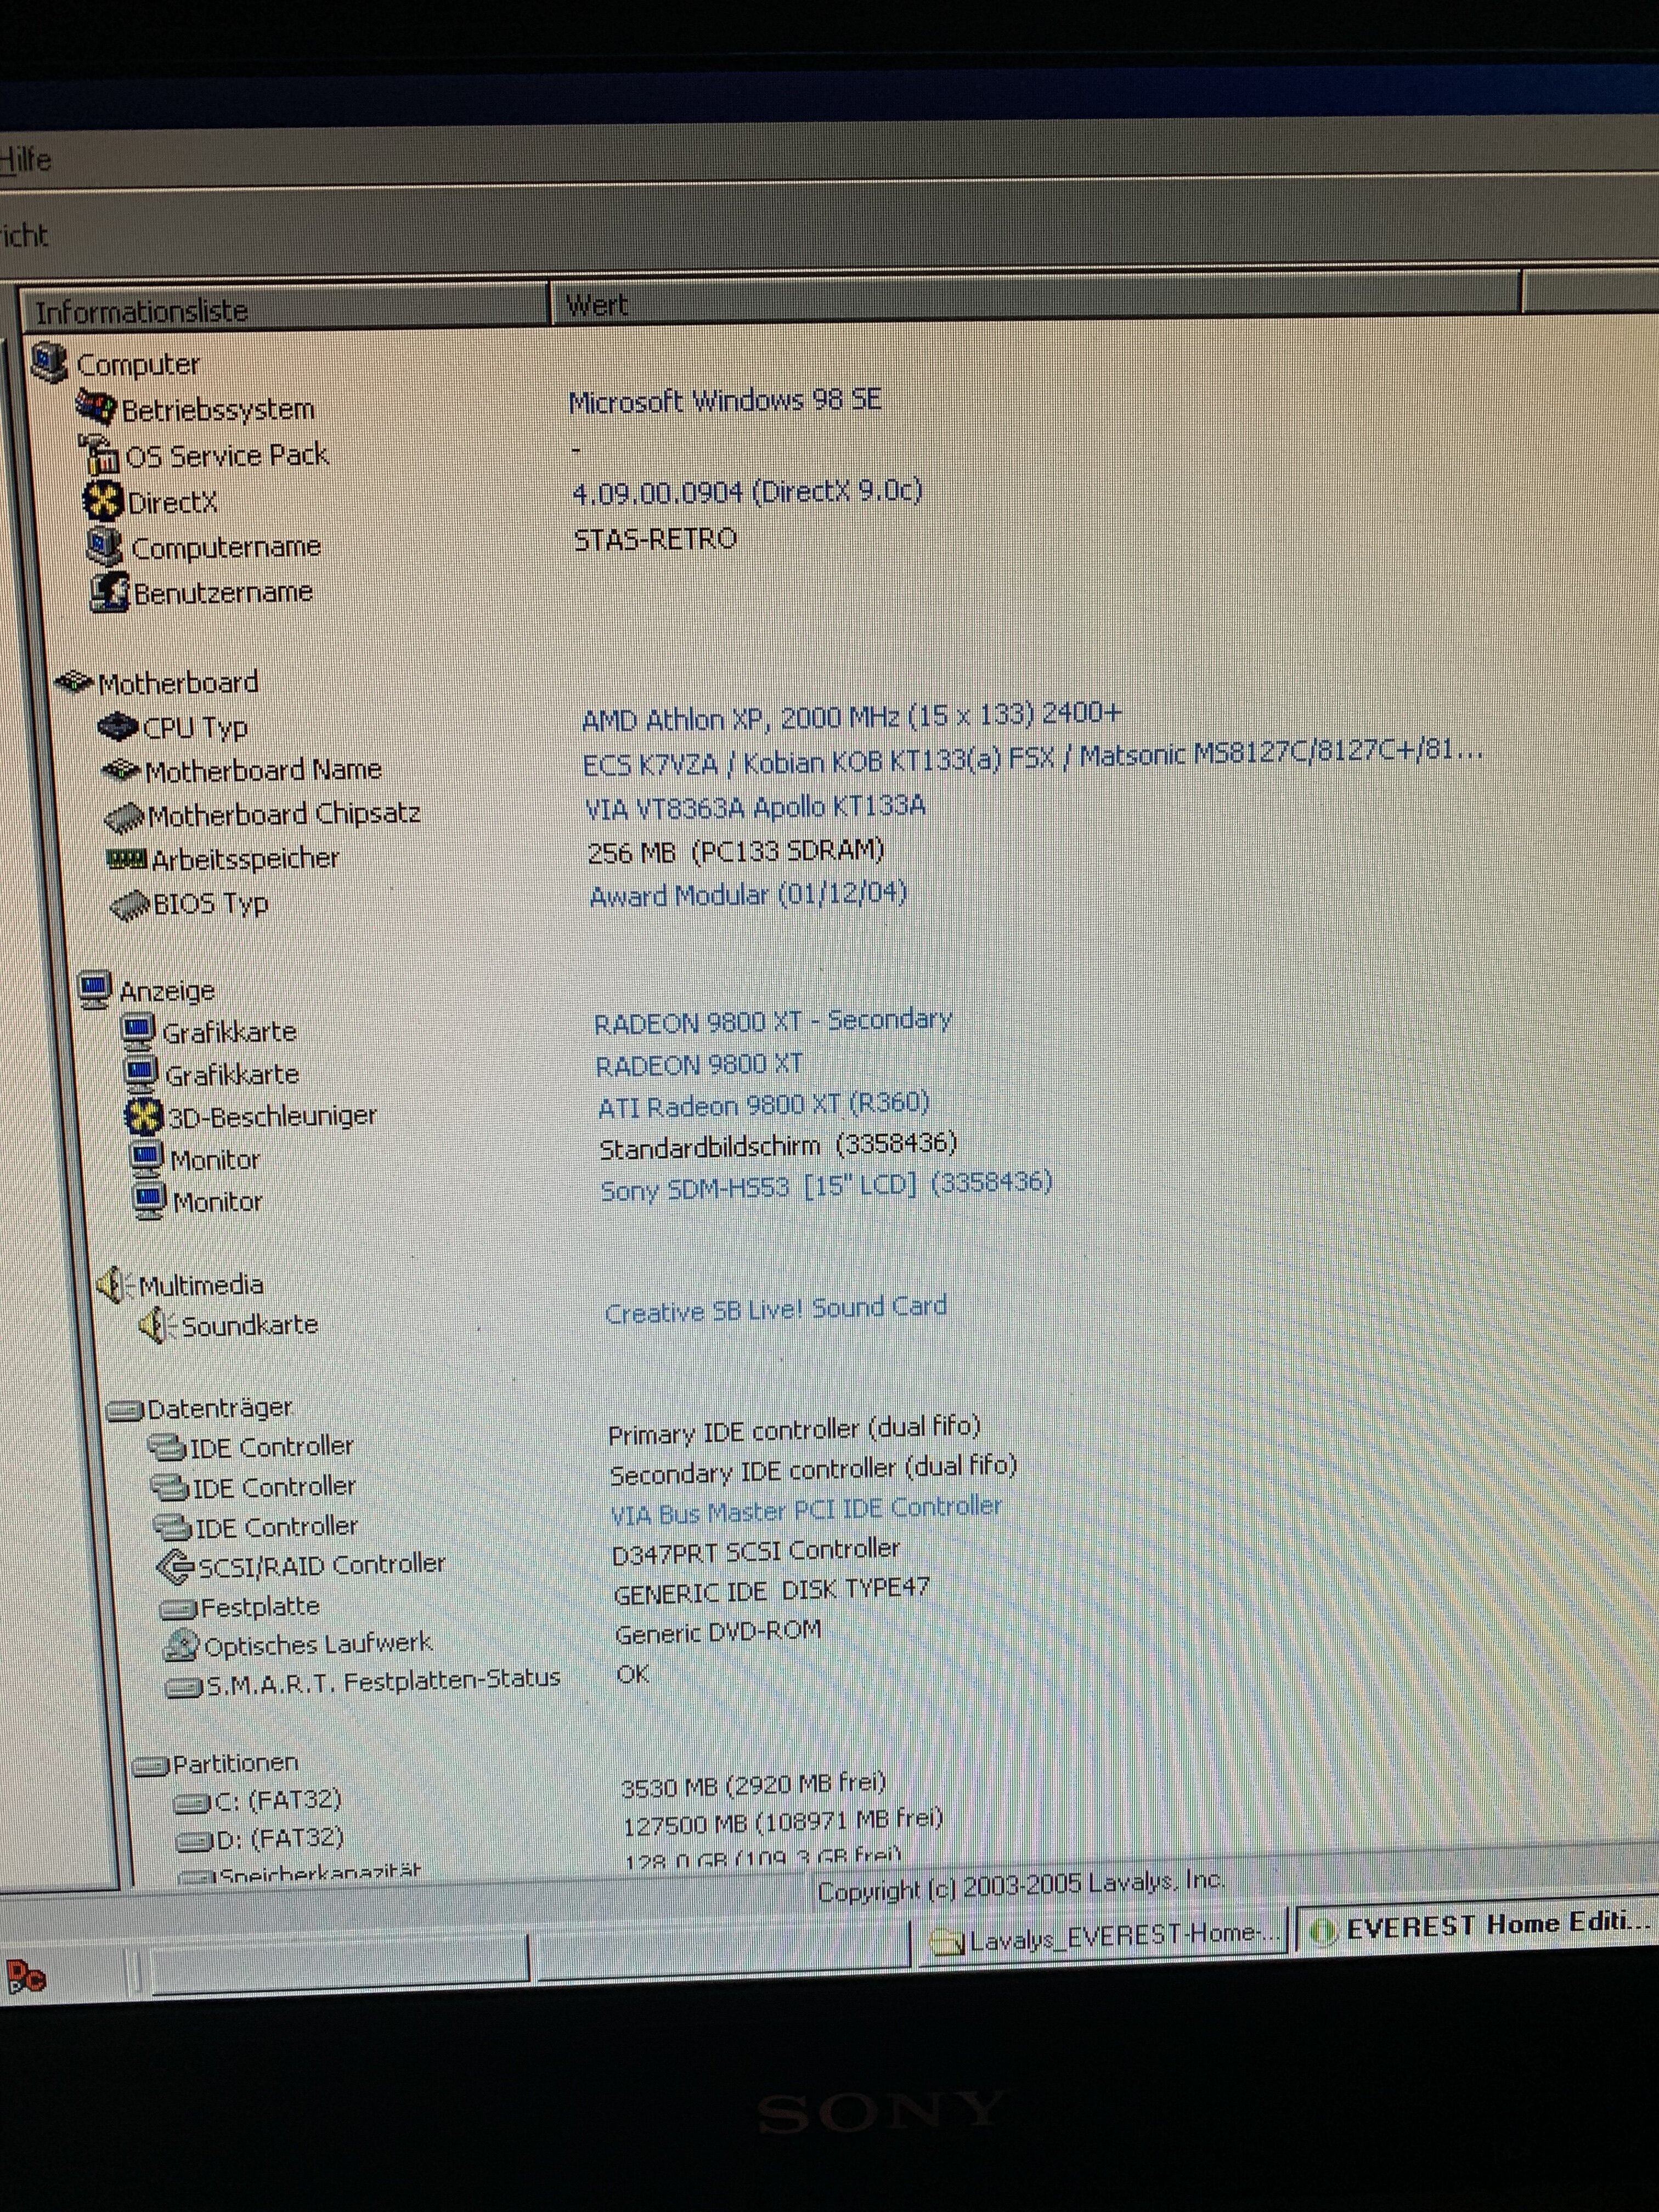Image resolution: width=1659 pixels, height=2212 pixels.
Task: Open the ATI Radeon 9800 XT (R360) link
Action: (x=764, y=1105)
